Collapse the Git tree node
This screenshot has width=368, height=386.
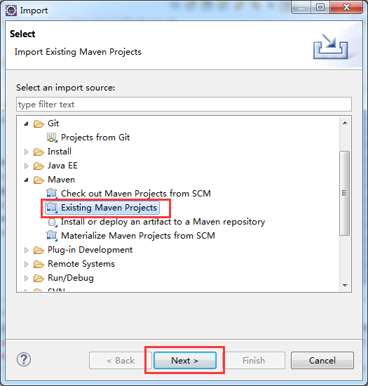click(x=26, y=124)
